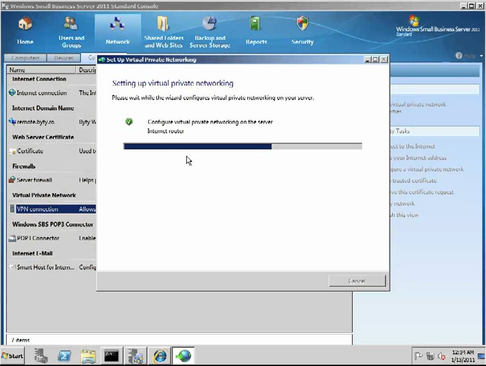Click the Server firewall icon
This screenshot has width=486, height=366.
pos(12,180)
